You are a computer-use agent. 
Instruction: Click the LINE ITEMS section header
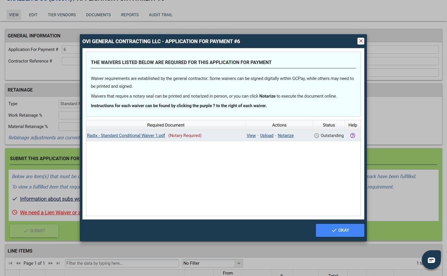(20, 251)
